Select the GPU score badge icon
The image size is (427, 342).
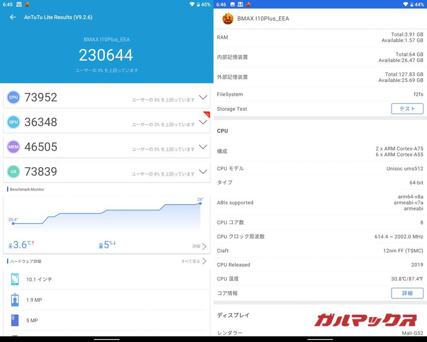(x=13, y=122)
